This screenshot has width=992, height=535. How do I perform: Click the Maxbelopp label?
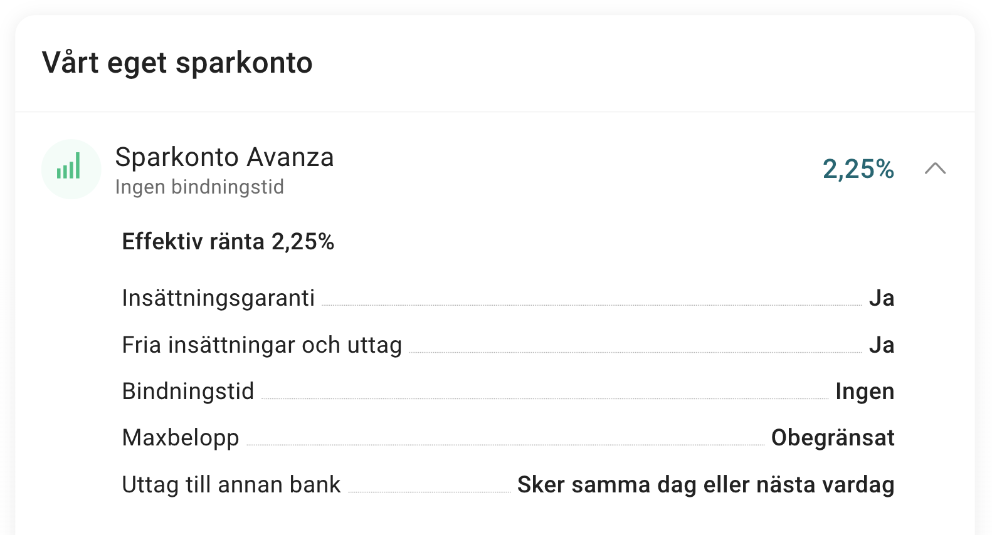coord(181,438)
